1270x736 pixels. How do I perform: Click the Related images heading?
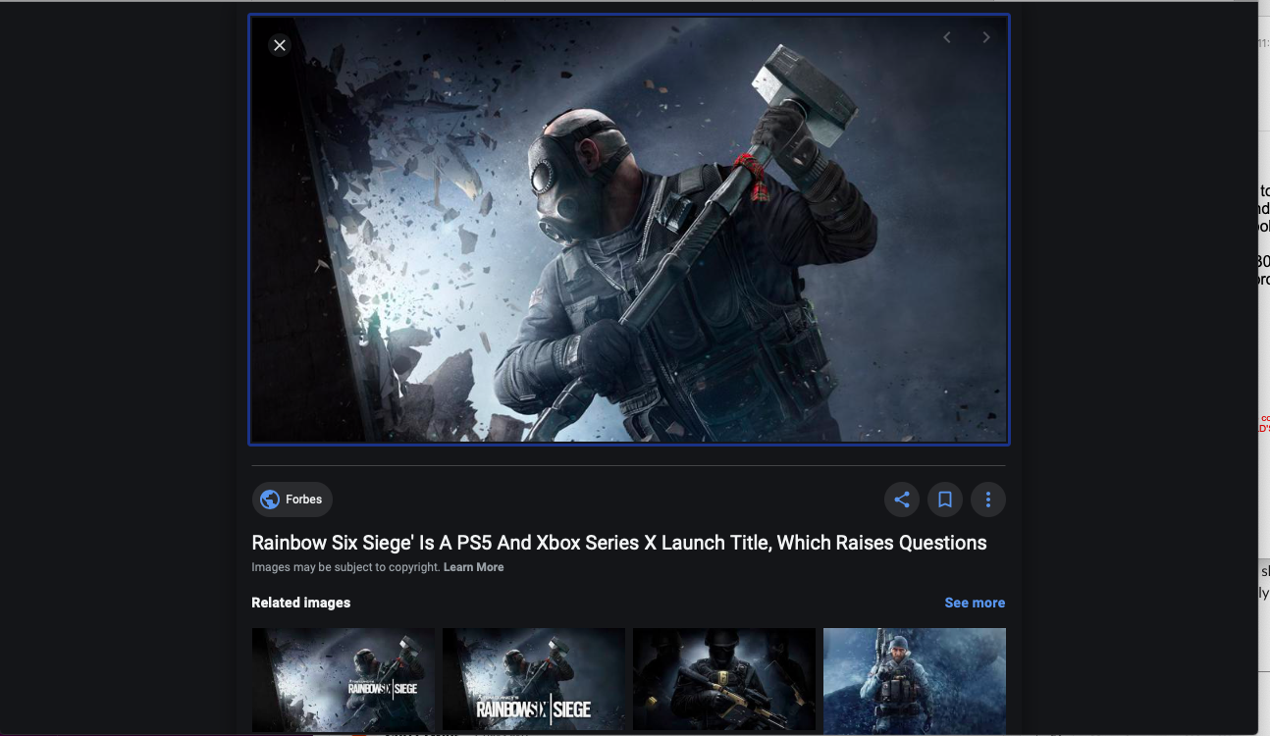pos(300,603)
